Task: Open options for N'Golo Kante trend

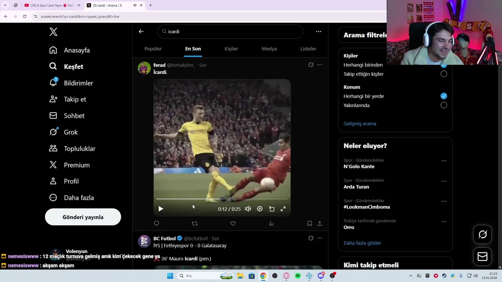Action: pyautogui.click(x=444, y=161)
